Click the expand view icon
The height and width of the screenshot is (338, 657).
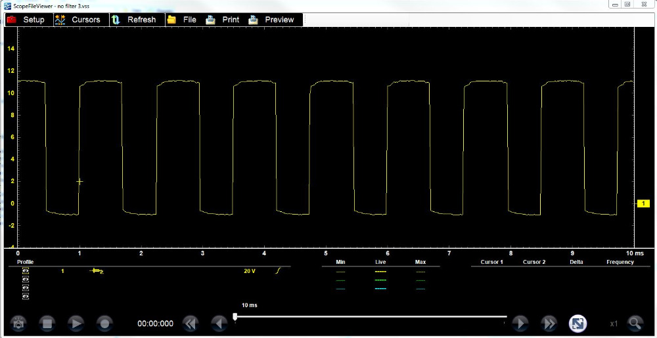click(x=578, y=323)
